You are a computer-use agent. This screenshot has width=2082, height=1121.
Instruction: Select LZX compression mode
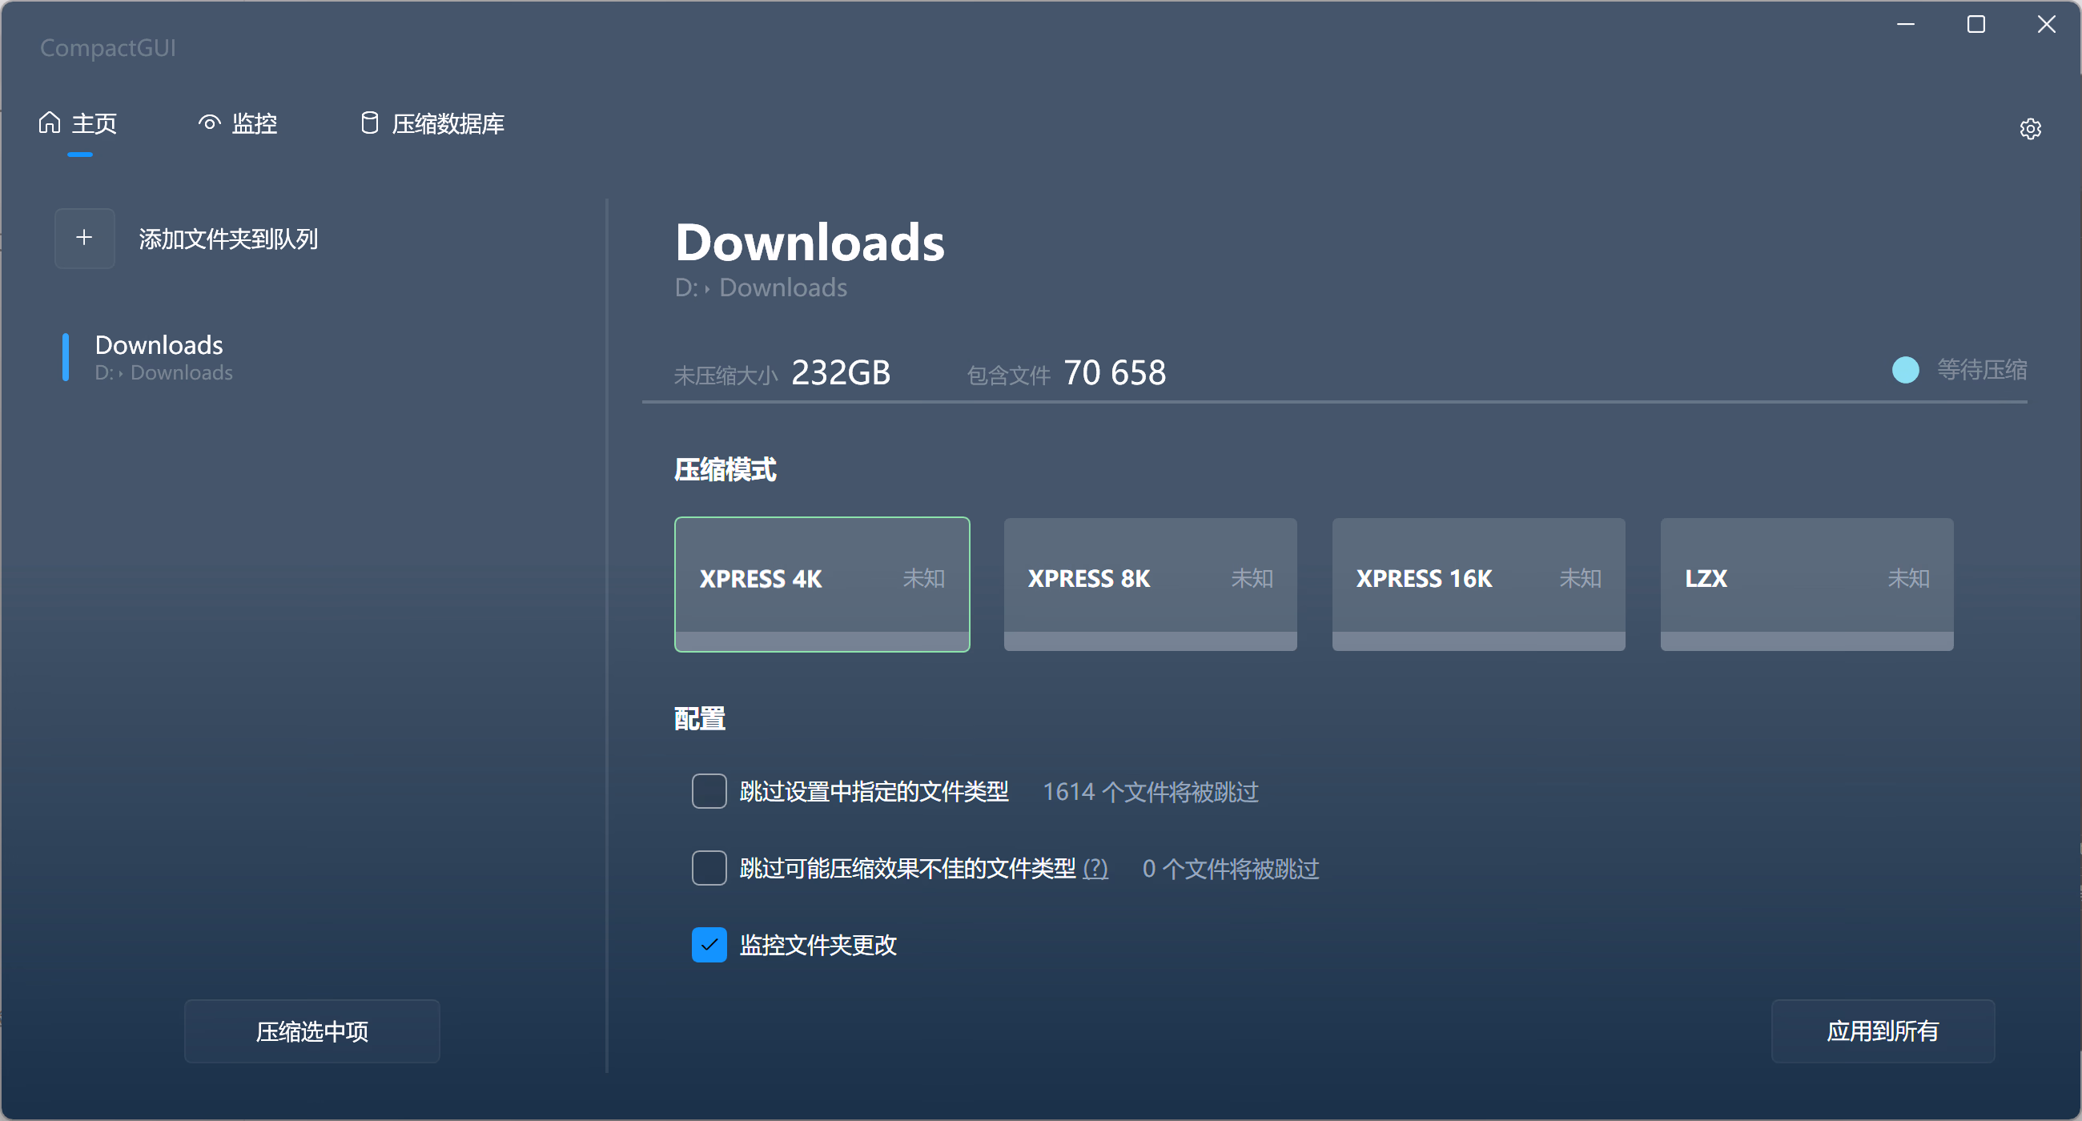click(1807, 585)
